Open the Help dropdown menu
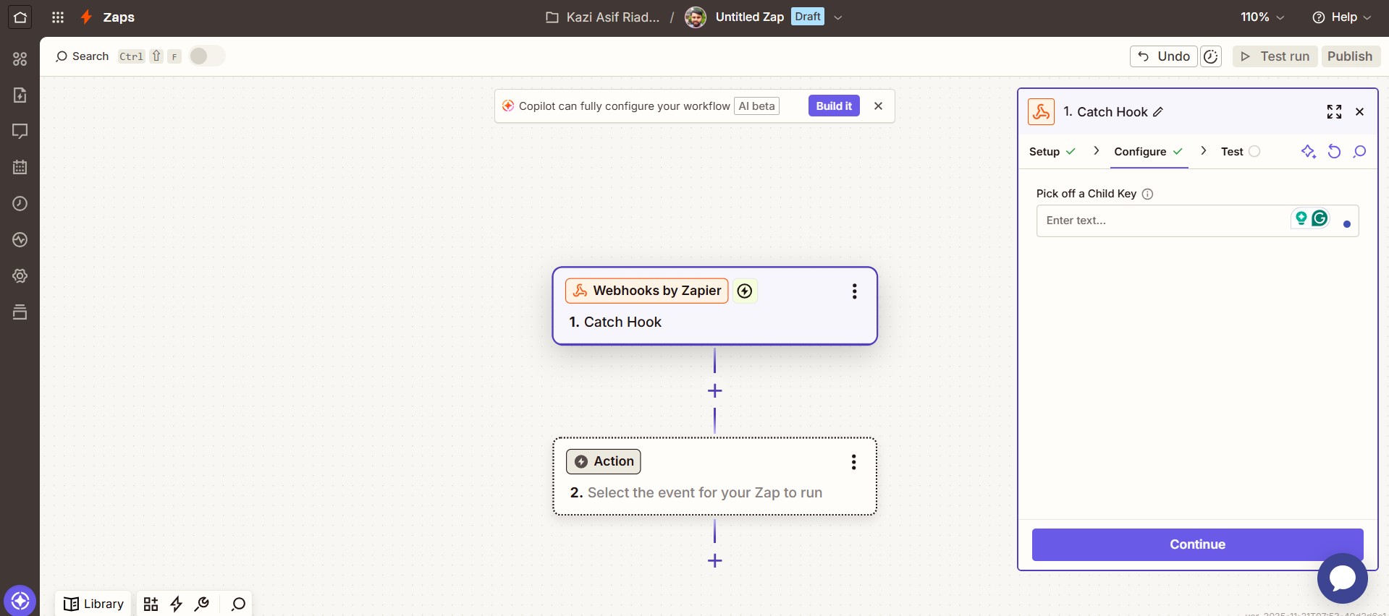The height and width of the screenshot is (616, 1389). (1341, 17)
